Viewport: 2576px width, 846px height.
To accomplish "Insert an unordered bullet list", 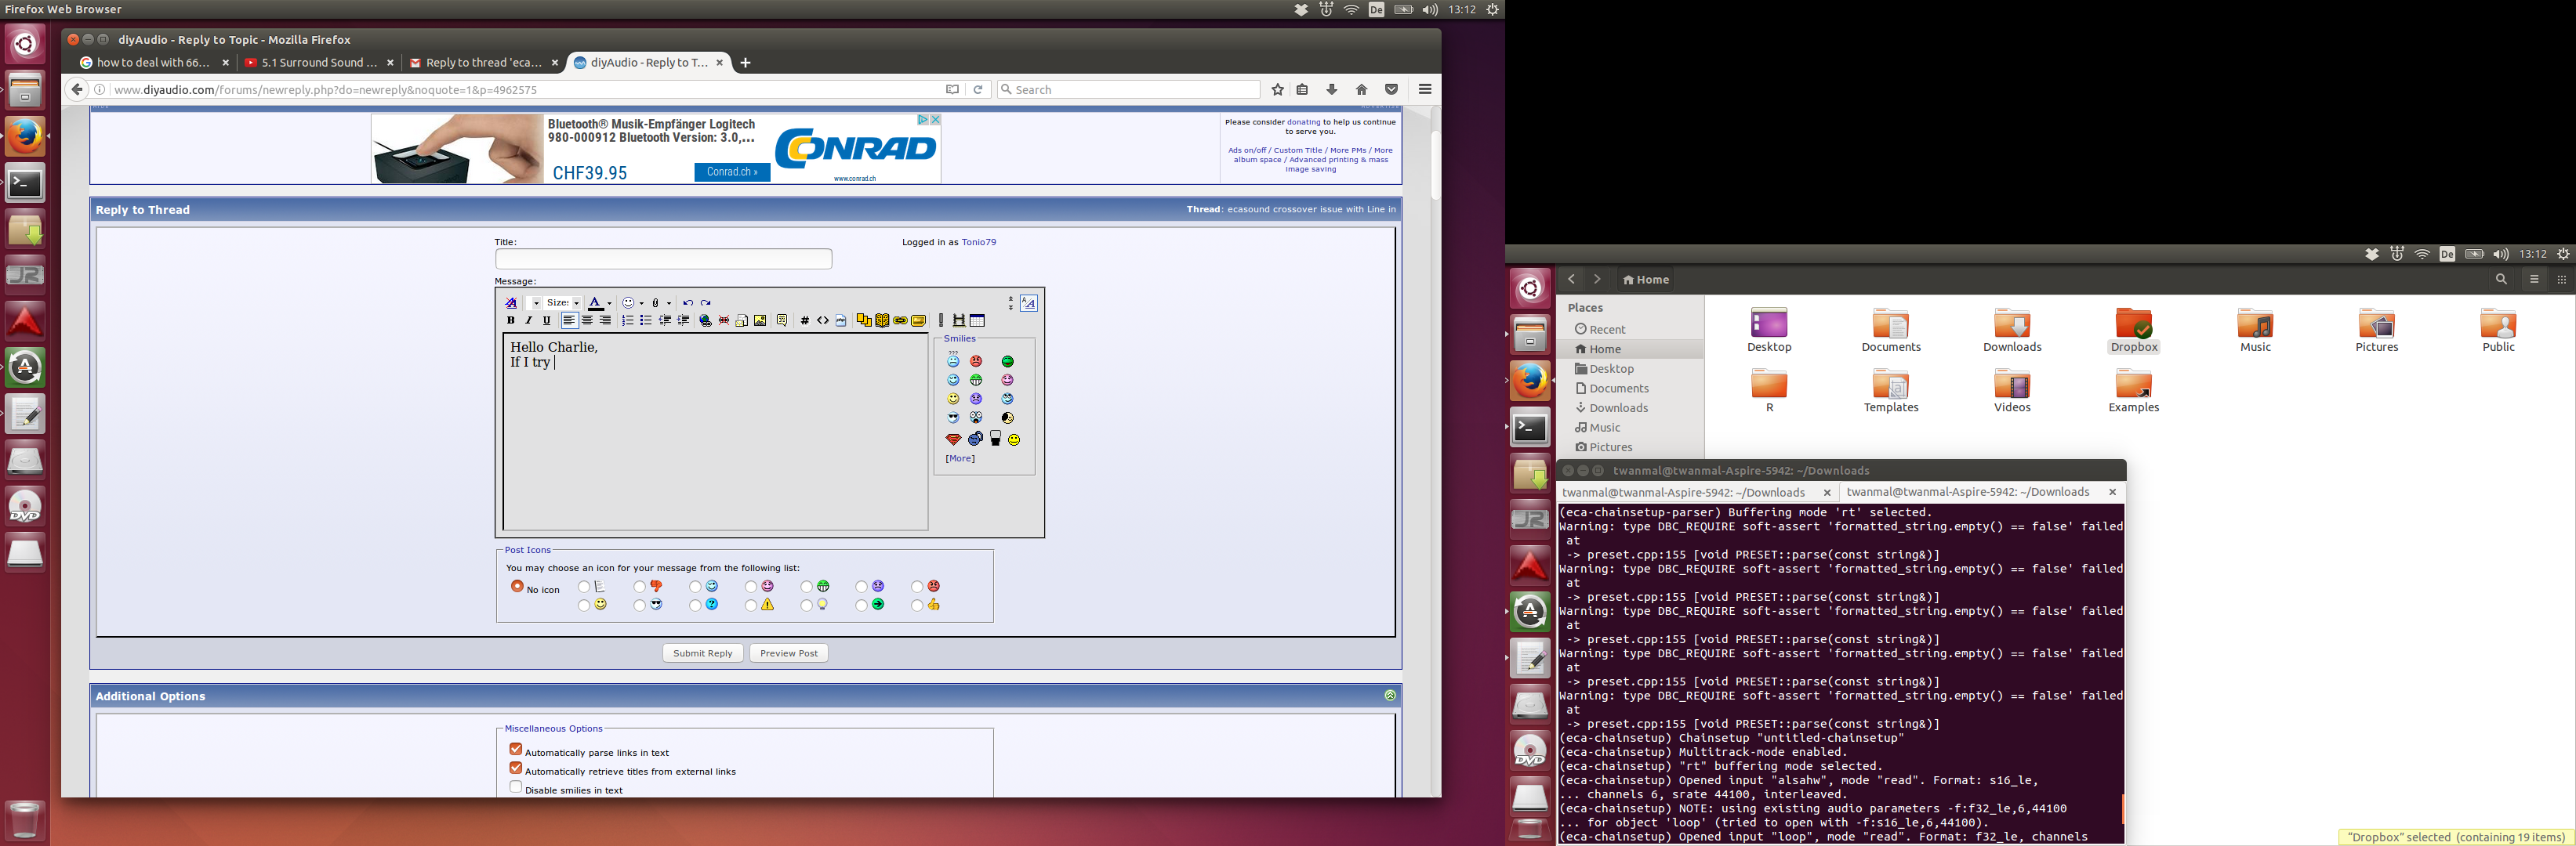I will coord(646,320).
